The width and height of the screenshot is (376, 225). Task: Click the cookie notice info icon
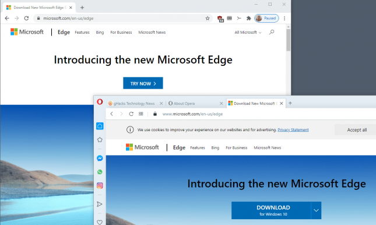pos(130,130)
